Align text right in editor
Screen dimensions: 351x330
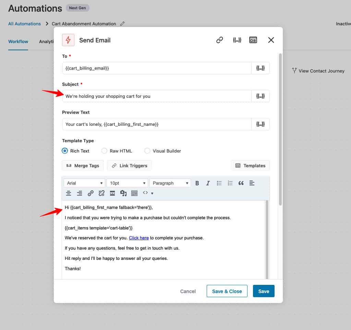coord(80,193)
